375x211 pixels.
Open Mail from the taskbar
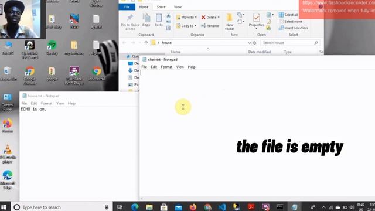(x=178, y=207)
